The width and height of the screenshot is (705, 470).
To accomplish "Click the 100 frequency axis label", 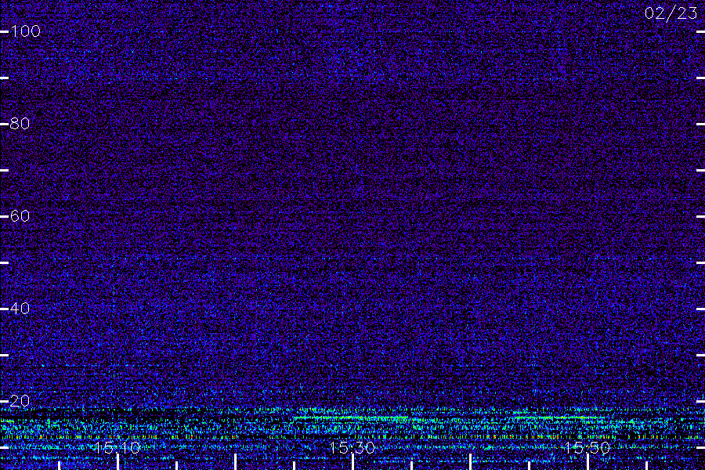I will [x=26, y=31].
